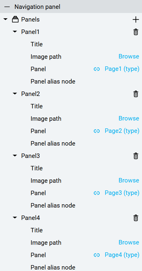Collapse the Panel4 node arrow

tap(15, 218)
